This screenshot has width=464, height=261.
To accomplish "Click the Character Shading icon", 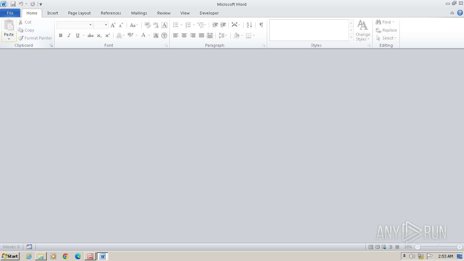I will click(156, 36).
